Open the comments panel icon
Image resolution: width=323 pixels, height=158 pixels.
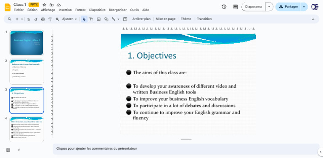pos(235,7)
